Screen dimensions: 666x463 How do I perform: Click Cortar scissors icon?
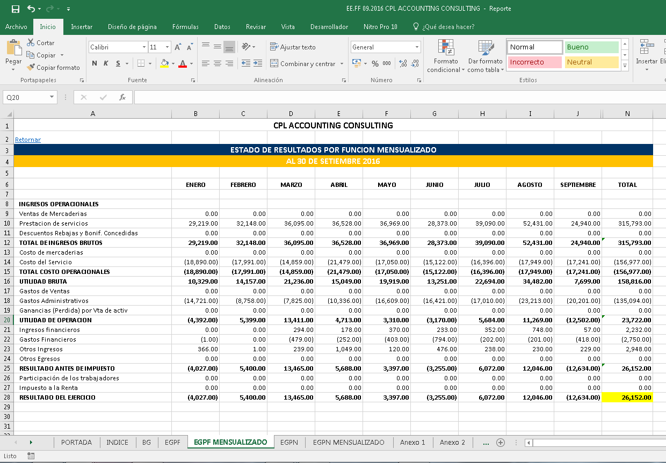(x=30, y=42)
